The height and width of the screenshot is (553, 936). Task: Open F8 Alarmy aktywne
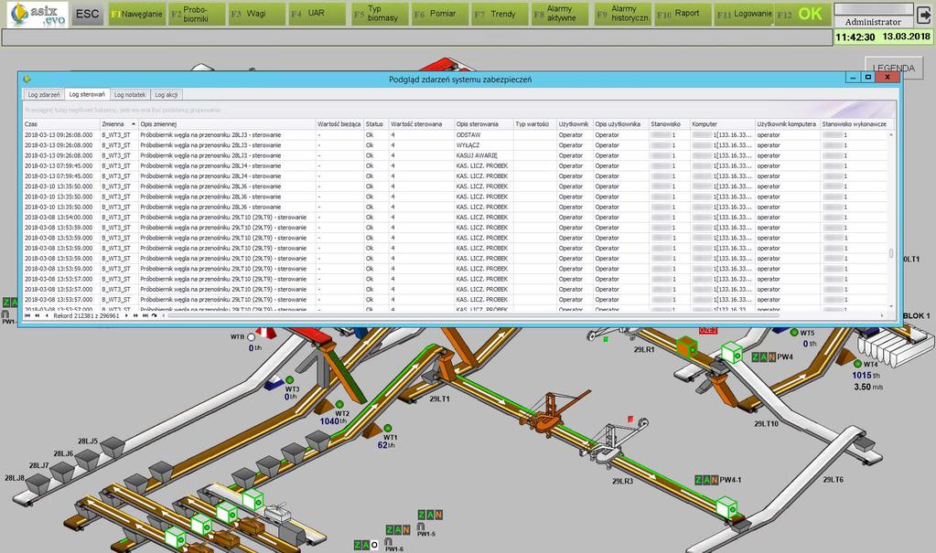point(561,14)
